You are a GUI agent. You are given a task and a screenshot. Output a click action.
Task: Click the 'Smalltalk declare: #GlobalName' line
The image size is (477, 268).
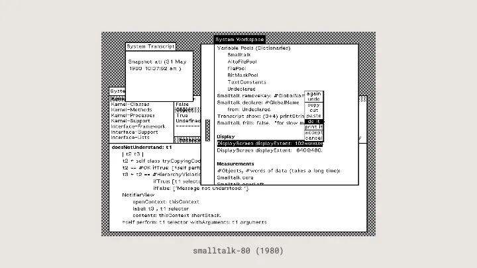pyautogui.click(x=258, y=103)
